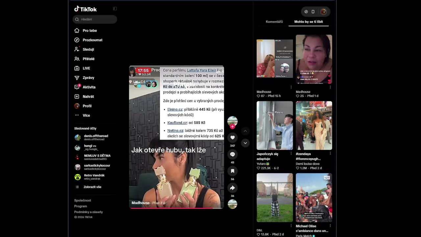Click Retro Vandrák avatar icon
421x237 pixels.
pos(78,177)
